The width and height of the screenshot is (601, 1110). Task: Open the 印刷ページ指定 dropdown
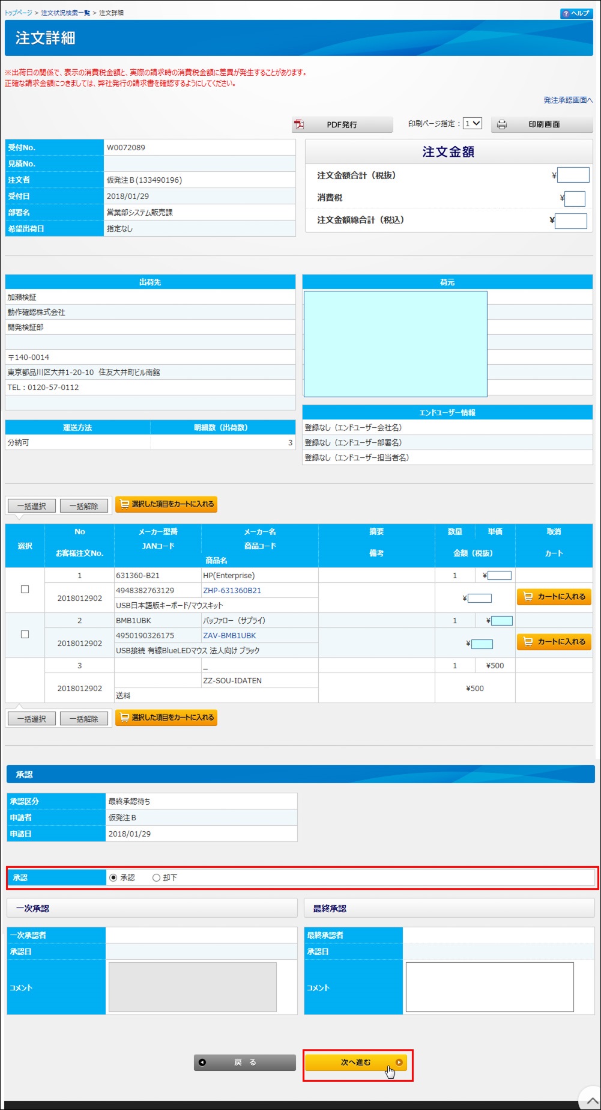[x=473, y=123]
